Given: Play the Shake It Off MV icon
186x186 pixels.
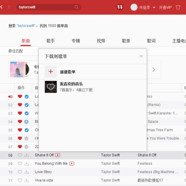Looking at the screenshot, I should coord(58,155).
